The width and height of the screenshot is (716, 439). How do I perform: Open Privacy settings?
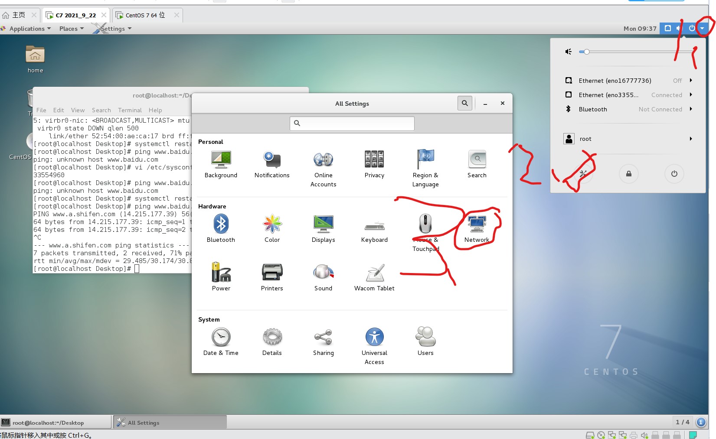point(374,165)
